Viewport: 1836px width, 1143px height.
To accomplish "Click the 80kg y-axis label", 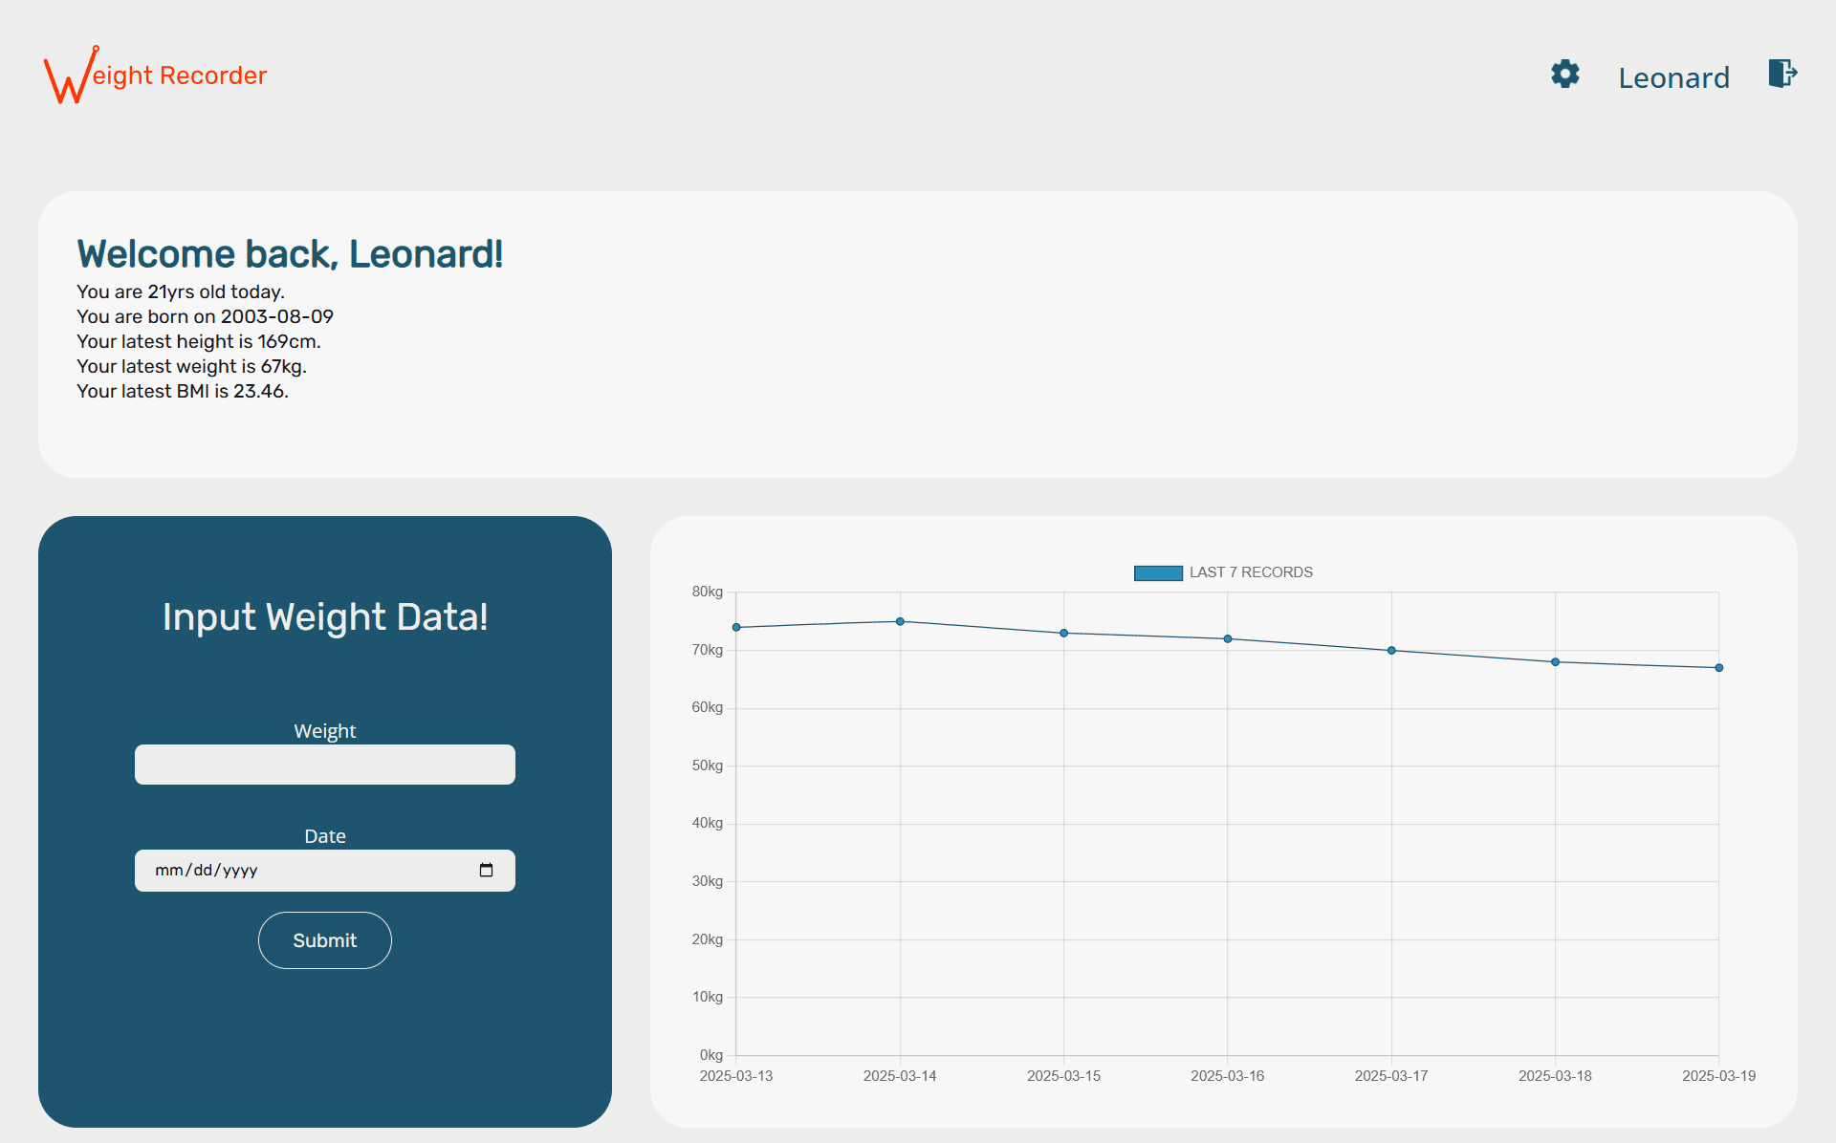I will pyautogui.click(x=709, y=591).
